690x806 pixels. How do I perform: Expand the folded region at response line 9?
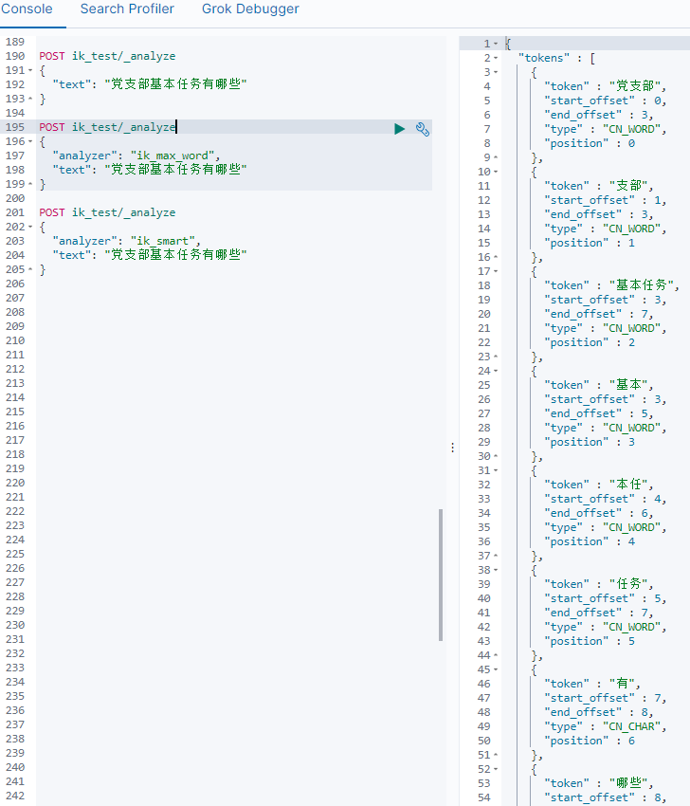tap(496, 156)
